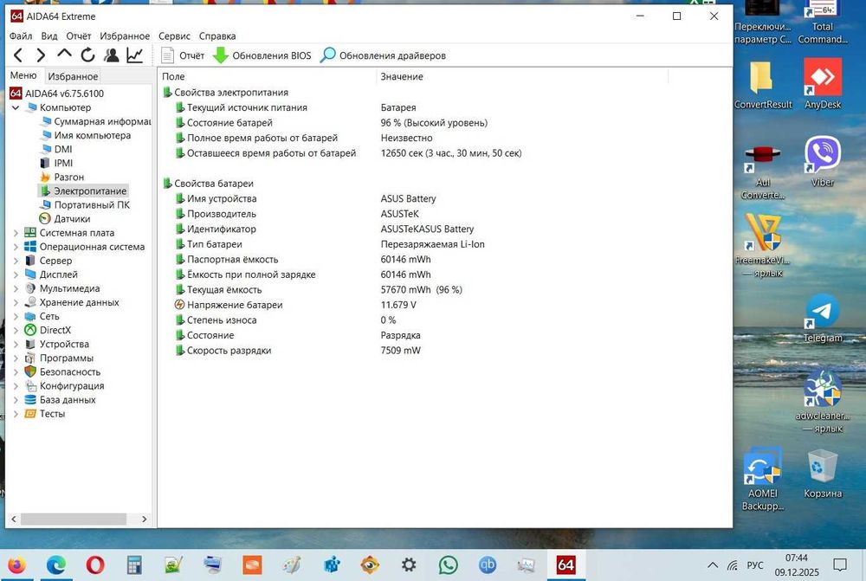Select the Тесты tree item
This screenshot has height=581, width=866.
point(45,414)
